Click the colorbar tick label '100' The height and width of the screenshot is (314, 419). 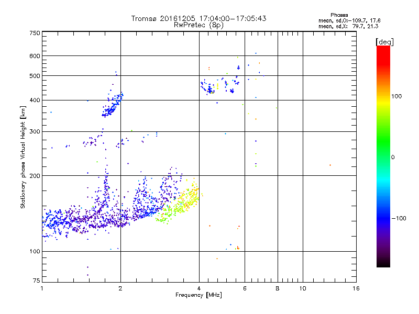coord(396,96)
